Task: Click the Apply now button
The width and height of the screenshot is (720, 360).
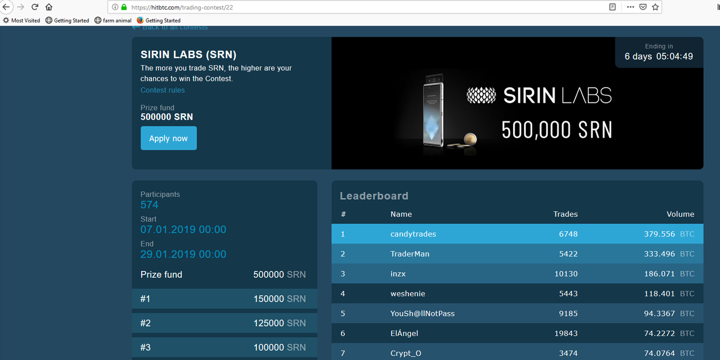Action: [169, 138]
